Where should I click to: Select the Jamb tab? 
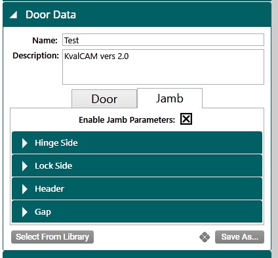click(x=170, y=98)
